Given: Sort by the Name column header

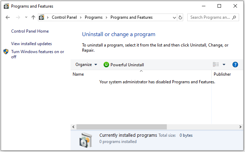Looking at the screenshot, I should click(78, 74).
